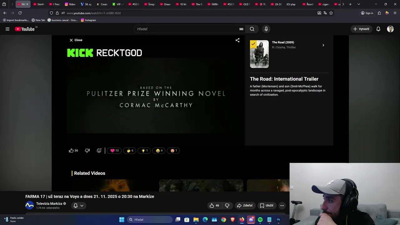This screenshot has height=225, width=400.
Task: Open The Road (2009) title page
Action: [283, 42]
